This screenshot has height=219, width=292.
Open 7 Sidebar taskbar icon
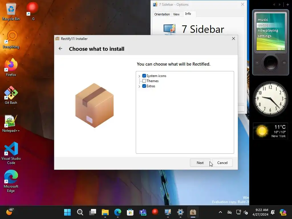click(x=168, y=212)
